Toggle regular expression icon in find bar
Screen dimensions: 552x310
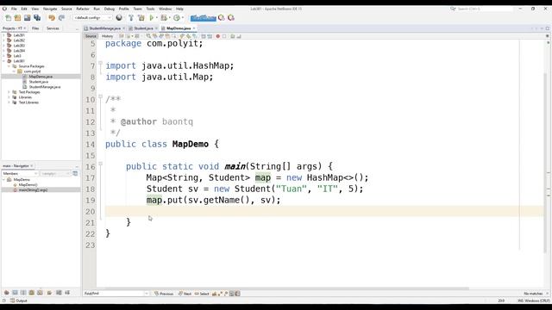(226, 294)
